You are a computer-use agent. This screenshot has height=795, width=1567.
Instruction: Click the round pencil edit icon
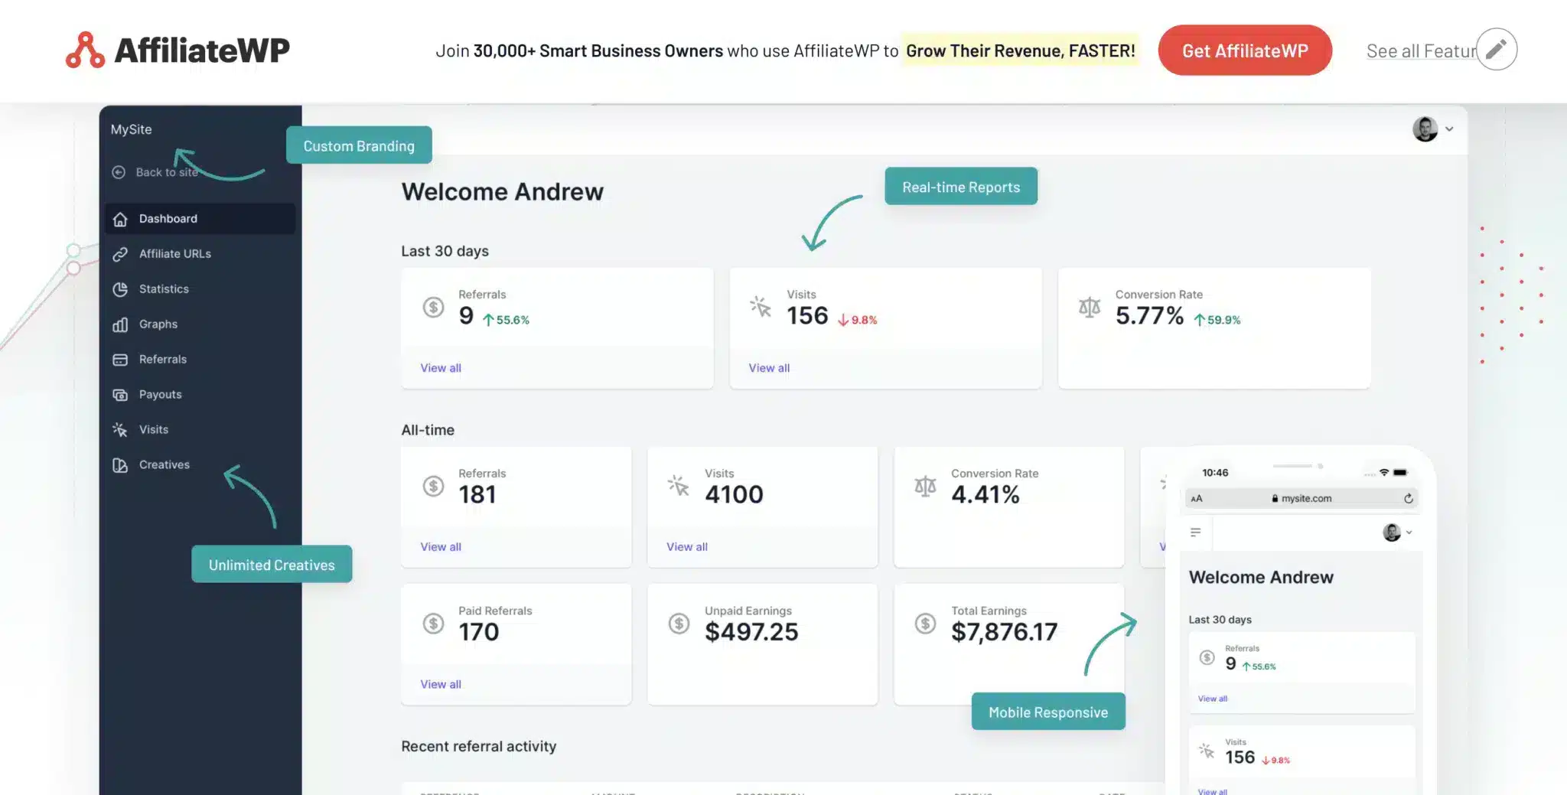(x=1497, y=50)
